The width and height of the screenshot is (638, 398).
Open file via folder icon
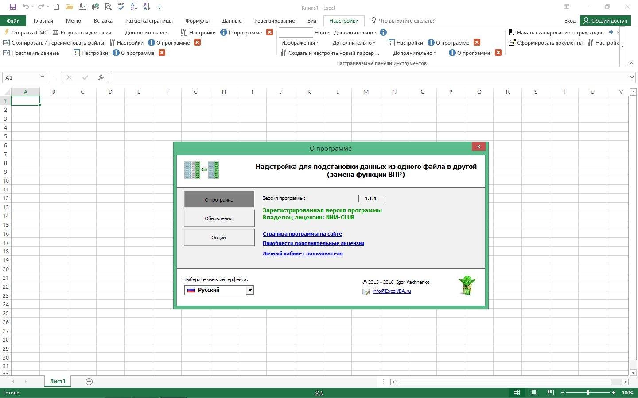coord(69,7)
